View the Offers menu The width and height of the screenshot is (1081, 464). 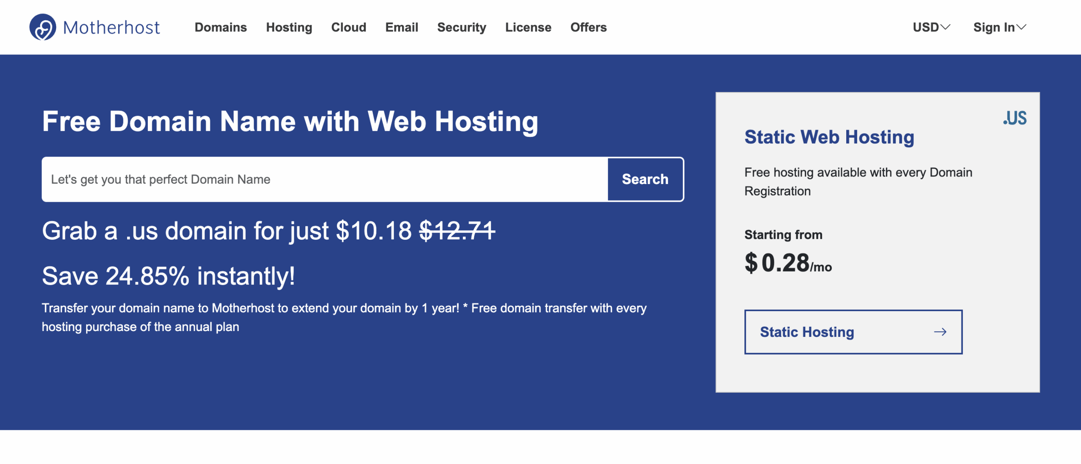click(x=588, y=27)
